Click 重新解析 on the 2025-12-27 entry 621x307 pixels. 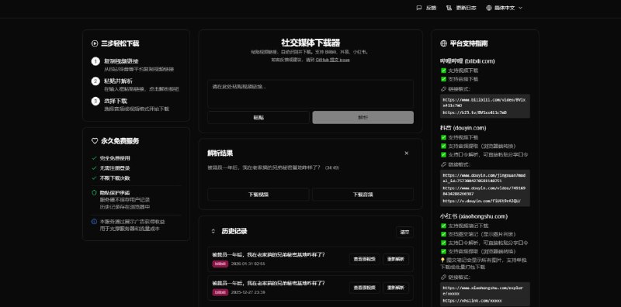(396, 288)
